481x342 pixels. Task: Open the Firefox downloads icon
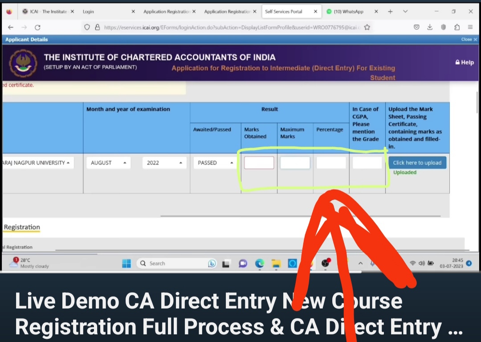430,27
